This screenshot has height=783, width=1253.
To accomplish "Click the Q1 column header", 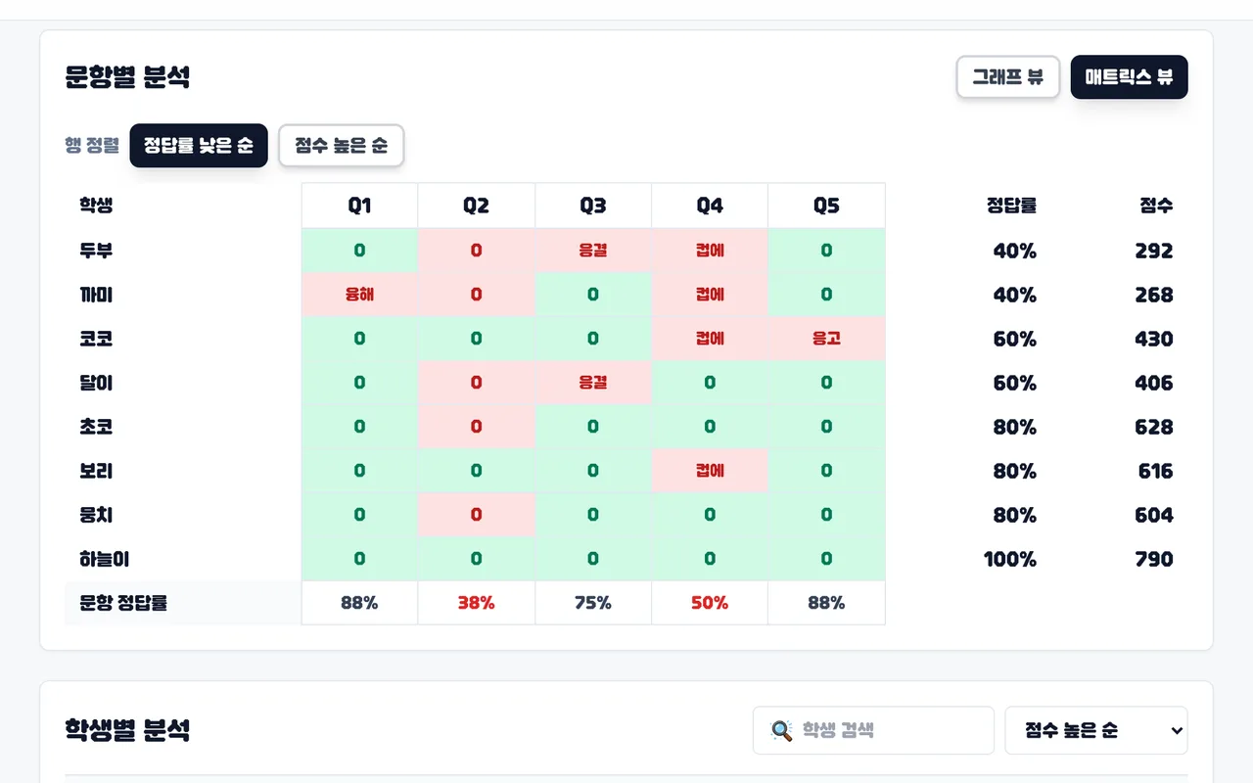I will [359, 206].
